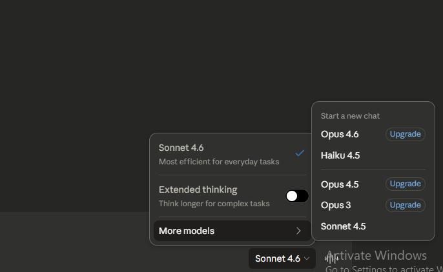Click the voice waveform icon
443x272 pixels.
coord(331,258)
